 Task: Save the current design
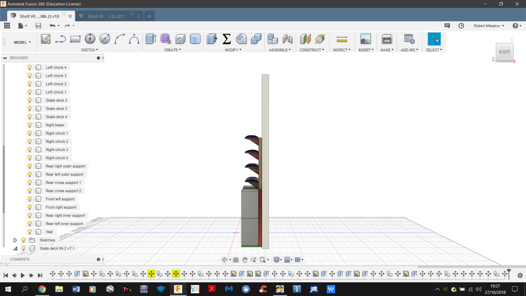coord(38,25)
